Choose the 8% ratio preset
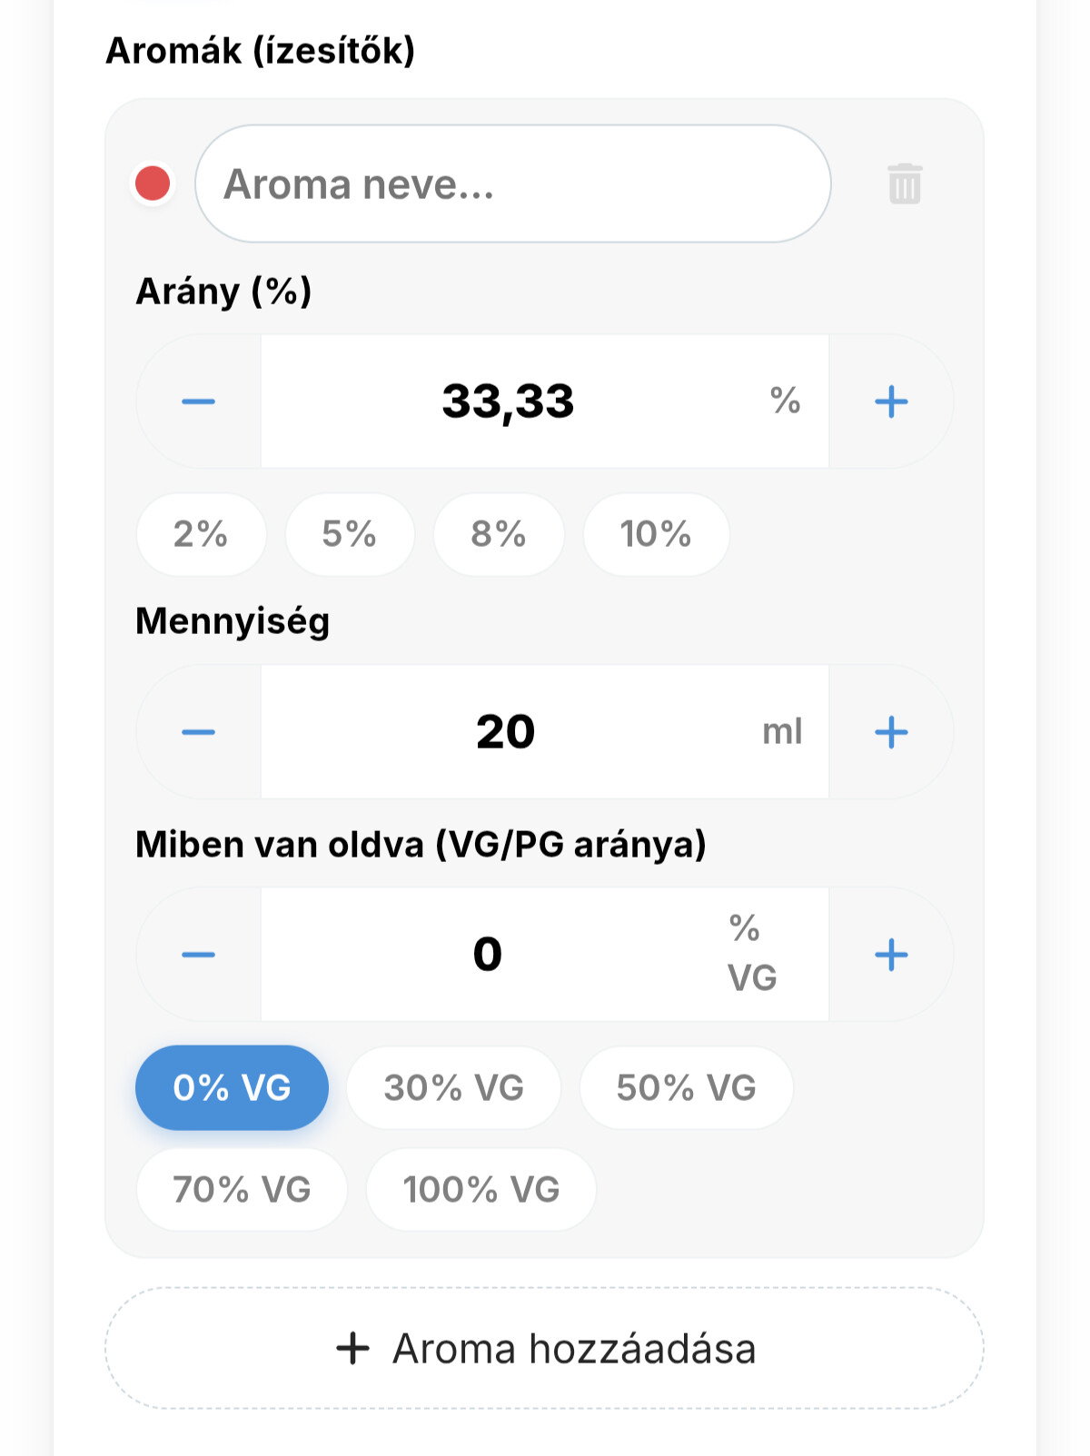 click(x=499, y=534)
